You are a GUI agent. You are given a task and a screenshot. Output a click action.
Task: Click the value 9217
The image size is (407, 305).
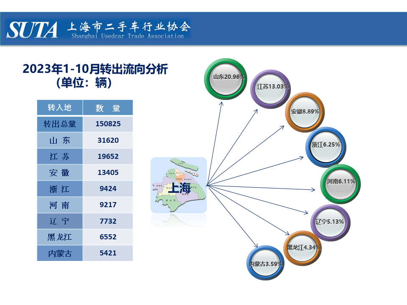[x=108, y=205]
